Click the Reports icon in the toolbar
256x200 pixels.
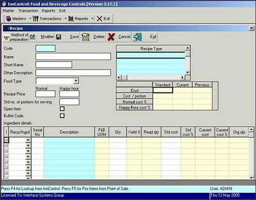(71, 18)
